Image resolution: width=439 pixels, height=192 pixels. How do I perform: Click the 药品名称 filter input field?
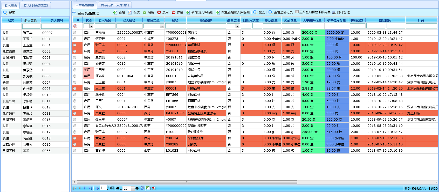(x=206, y=26)
